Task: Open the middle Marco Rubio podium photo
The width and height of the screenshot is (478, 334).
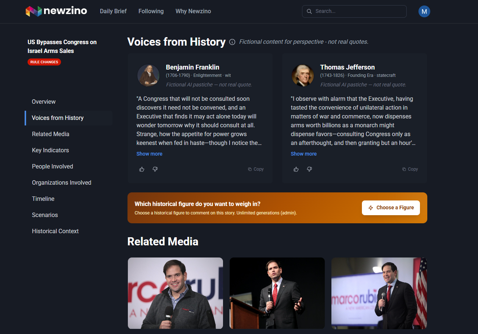Action: 277,293
